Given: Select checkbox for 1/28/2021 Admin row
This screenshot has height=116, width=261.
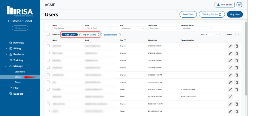Looking at the screenshot, I should point(48,89).
